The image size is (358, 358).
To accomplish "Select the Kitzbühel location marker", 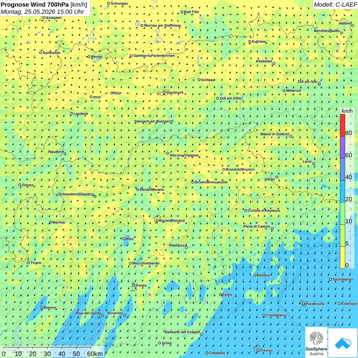I will (x=274, y=64).
